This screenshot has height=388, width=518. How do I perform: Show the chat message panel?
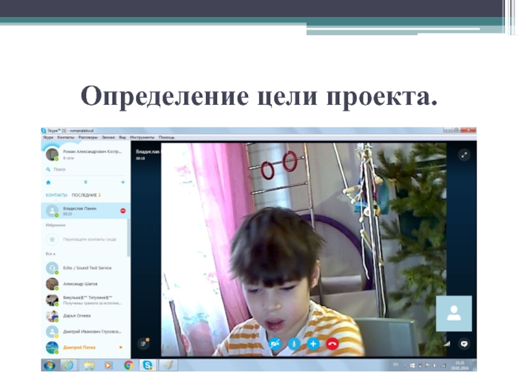point(464,344)
